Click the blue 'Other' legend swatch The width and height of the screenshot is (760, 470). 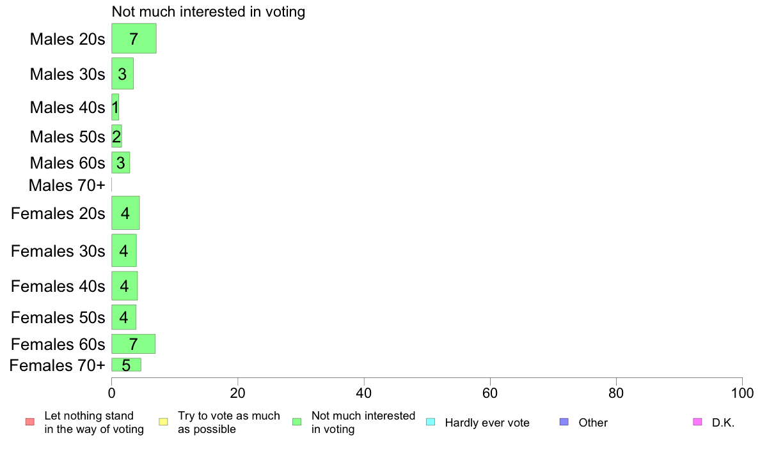tap(564, 422)
